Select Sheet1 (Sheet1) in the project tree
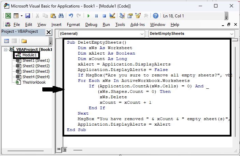The image size is (240, 156). click(36, 60)
